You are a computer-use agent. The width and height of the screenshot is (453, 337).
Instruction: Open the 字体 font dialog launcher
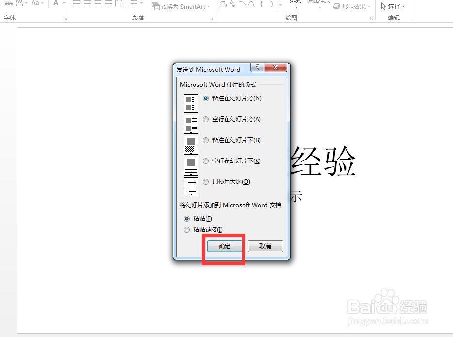65,18
